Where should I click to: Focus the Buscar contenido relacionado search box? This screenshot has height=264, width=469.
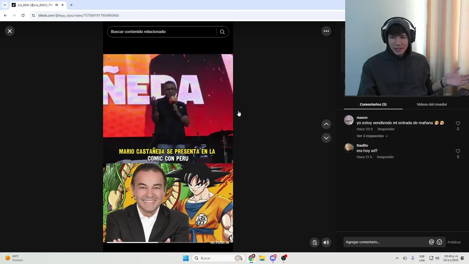[x=161, y=32]
